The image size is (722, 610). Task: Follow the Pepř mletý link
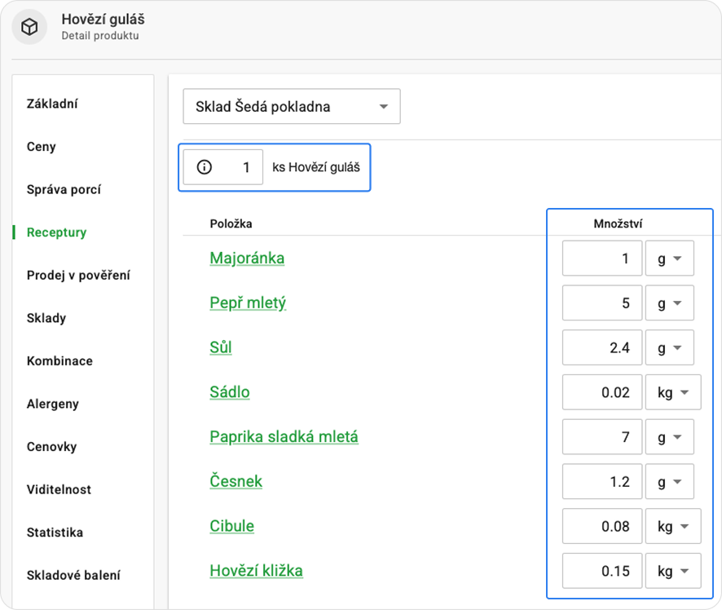pyautogui.click(x=248, y=303)
